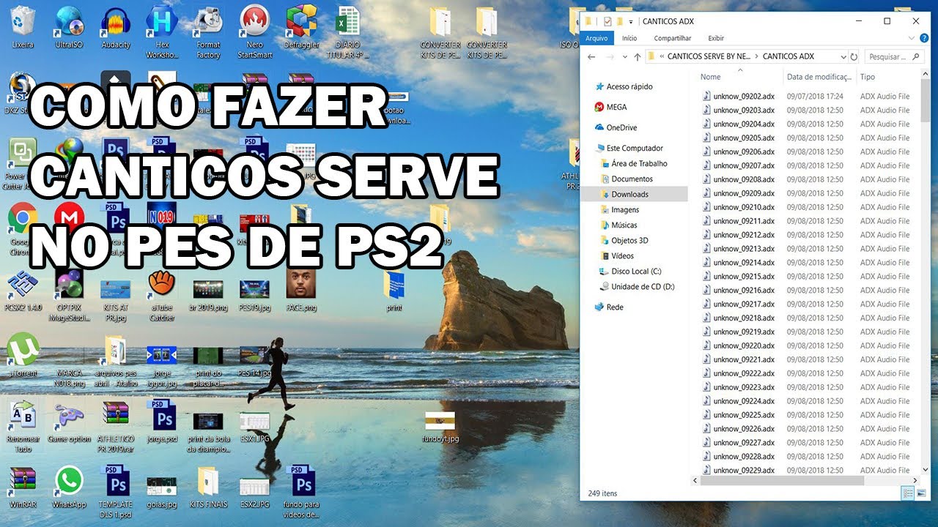Refresh the CANTICOS ADX folder view

point(854,56)
